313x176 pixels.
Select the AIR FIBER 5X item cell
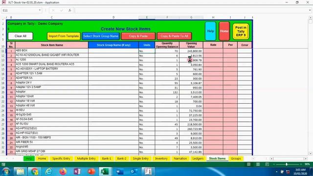pyautogui.click(x=52, y=142)
